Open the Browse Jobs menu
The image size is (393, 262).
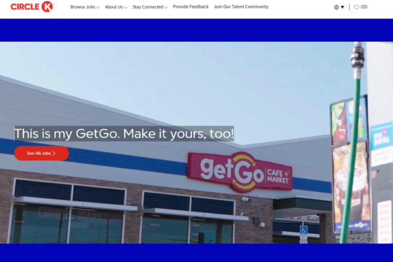(85, 7)
